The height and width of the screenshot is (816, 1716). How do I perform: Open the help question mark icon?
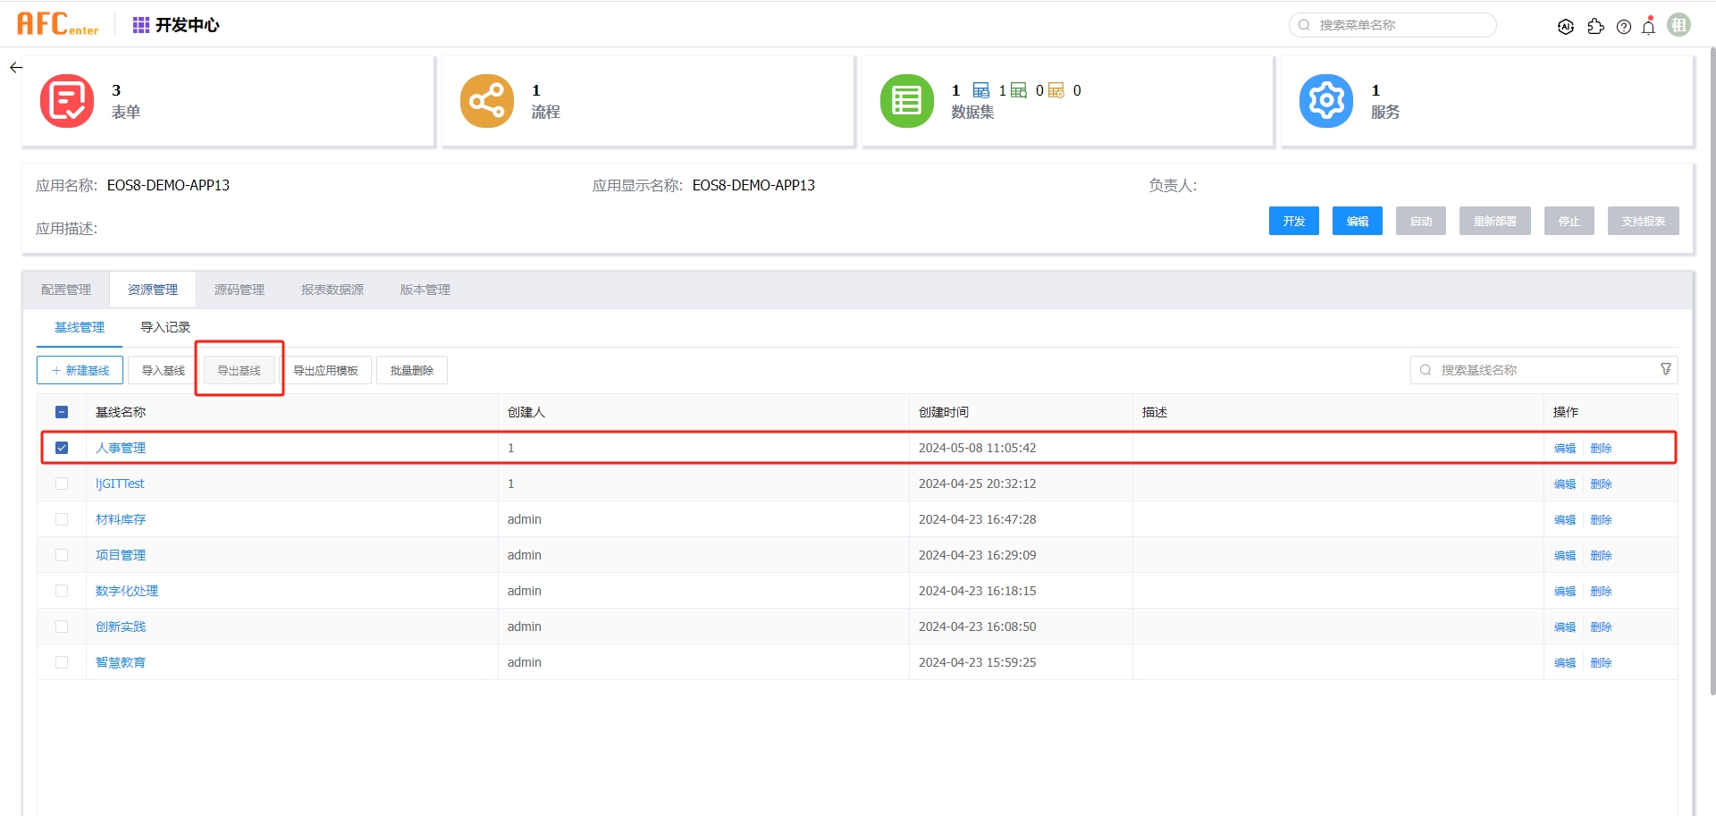(x=1624, y=27)
